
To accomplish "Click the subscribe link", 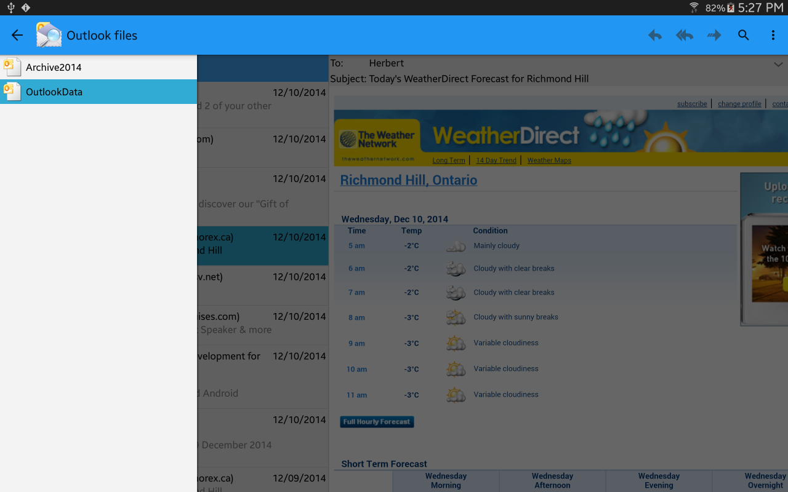I will point(692,103).
